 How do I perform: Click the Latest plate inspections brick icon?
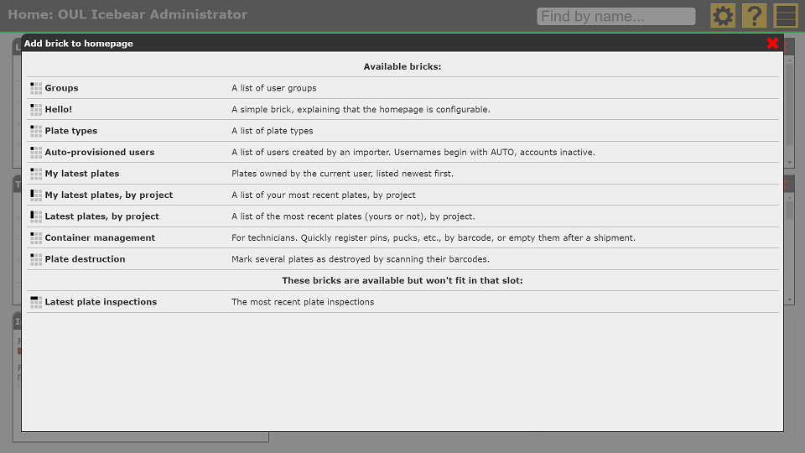pyautogui.click(x=36, y=302)
